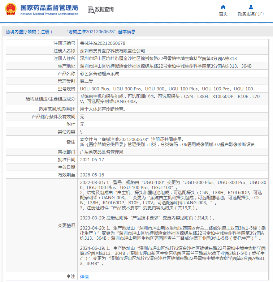Image resolution: width=273 pixels, height=282 pixels.
Task: Select 广东省药品监督管理局 approving department
Action: coord(101,152)
